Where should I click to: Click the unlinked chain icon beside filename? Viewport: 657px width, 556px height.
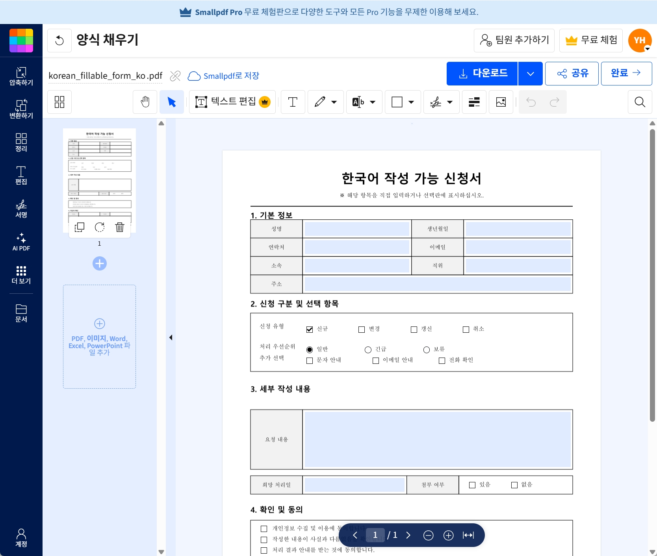pyautogui.click(x=175, y=76)
